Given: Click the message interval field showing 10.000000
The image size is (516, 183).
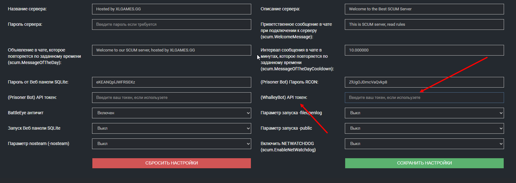Looking at the screenshot, I should [424, 50].
